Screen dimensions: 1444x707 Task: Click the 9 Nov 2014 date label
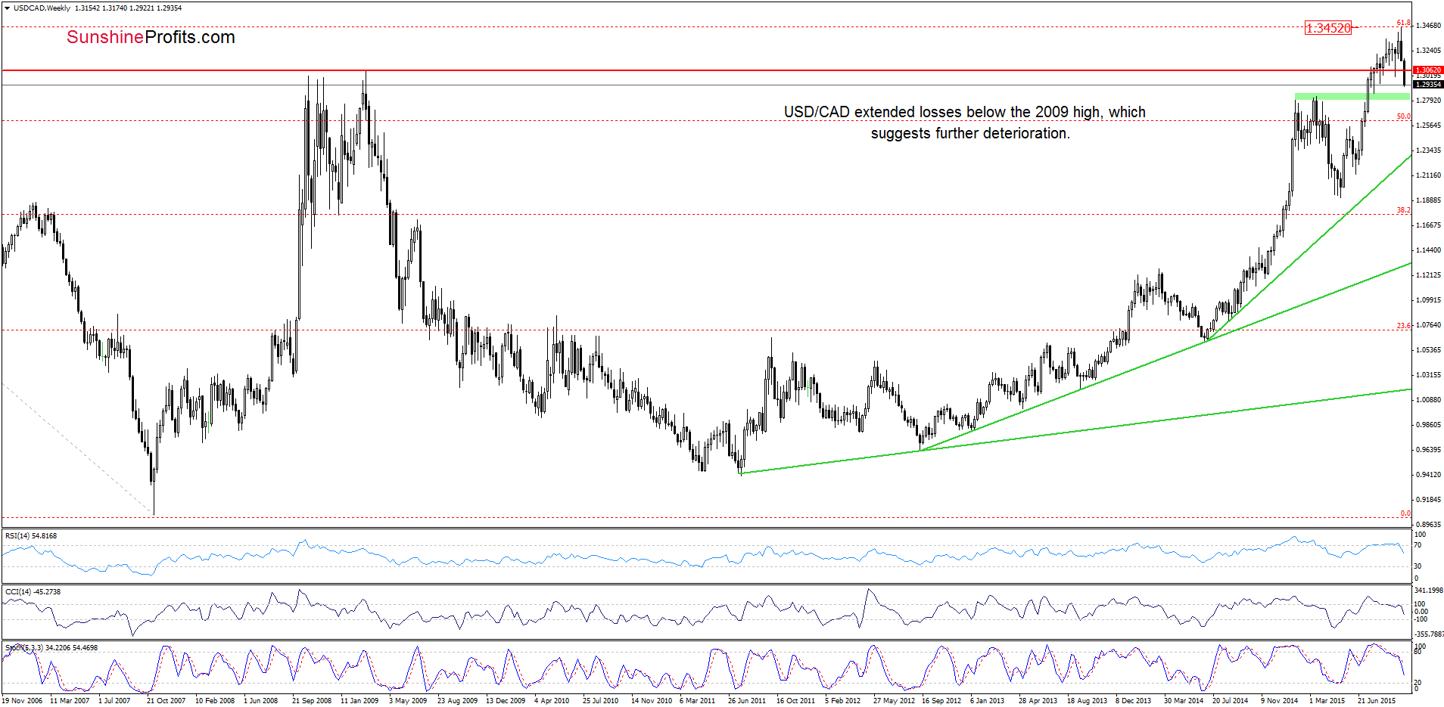click(1280, 701)
